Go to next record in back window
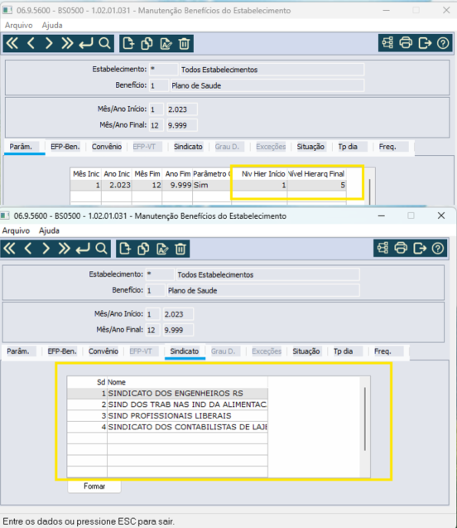Screen dimensions: 457x528 pyautogui.click(x=49, y=43)
